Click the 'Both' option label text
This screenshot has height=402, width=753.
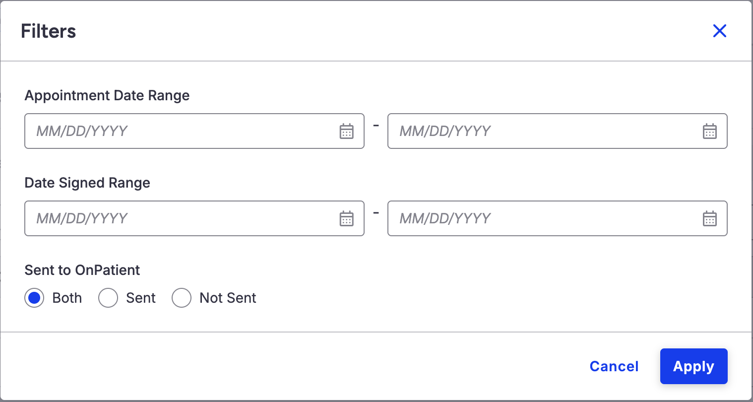[x=67, y=298]
